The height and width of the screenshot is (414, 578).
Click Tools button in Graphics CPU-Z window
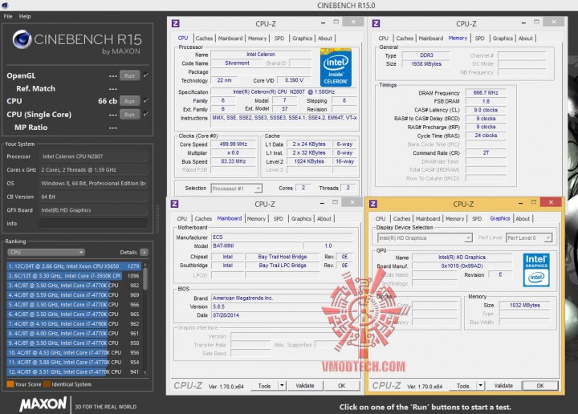(463, 386)
